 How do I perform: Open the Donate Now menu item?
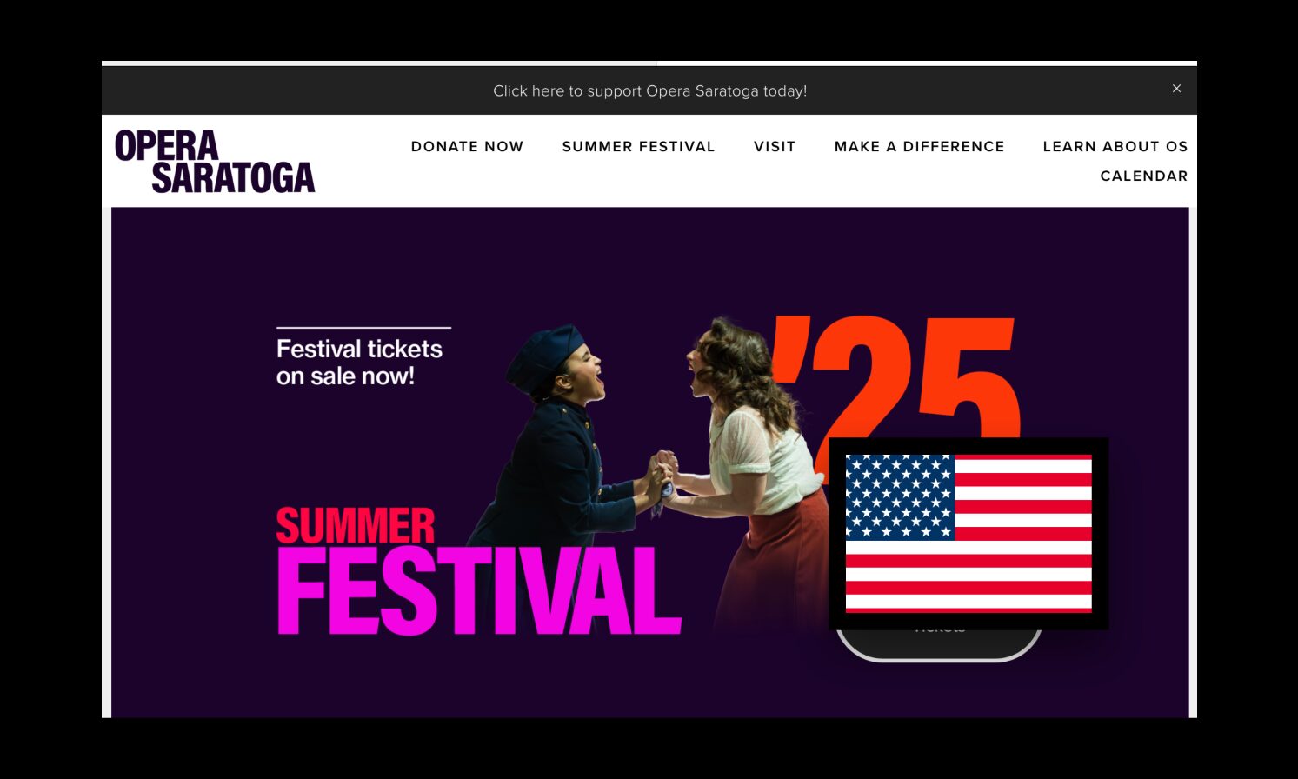pos(467,146)
